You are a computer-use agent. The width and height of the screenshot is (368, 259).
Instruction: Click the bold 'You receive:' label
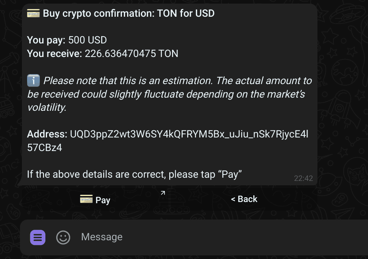[x=55, y=54]
